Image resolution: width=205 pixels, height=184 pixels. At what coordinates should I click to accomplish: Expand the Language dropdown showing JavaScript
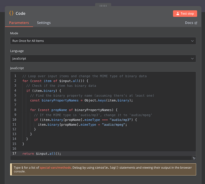103,59
